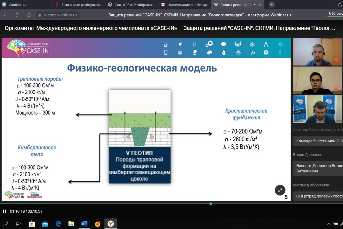Switch to Yandex Browser in the taskbar

pos(111,224)
